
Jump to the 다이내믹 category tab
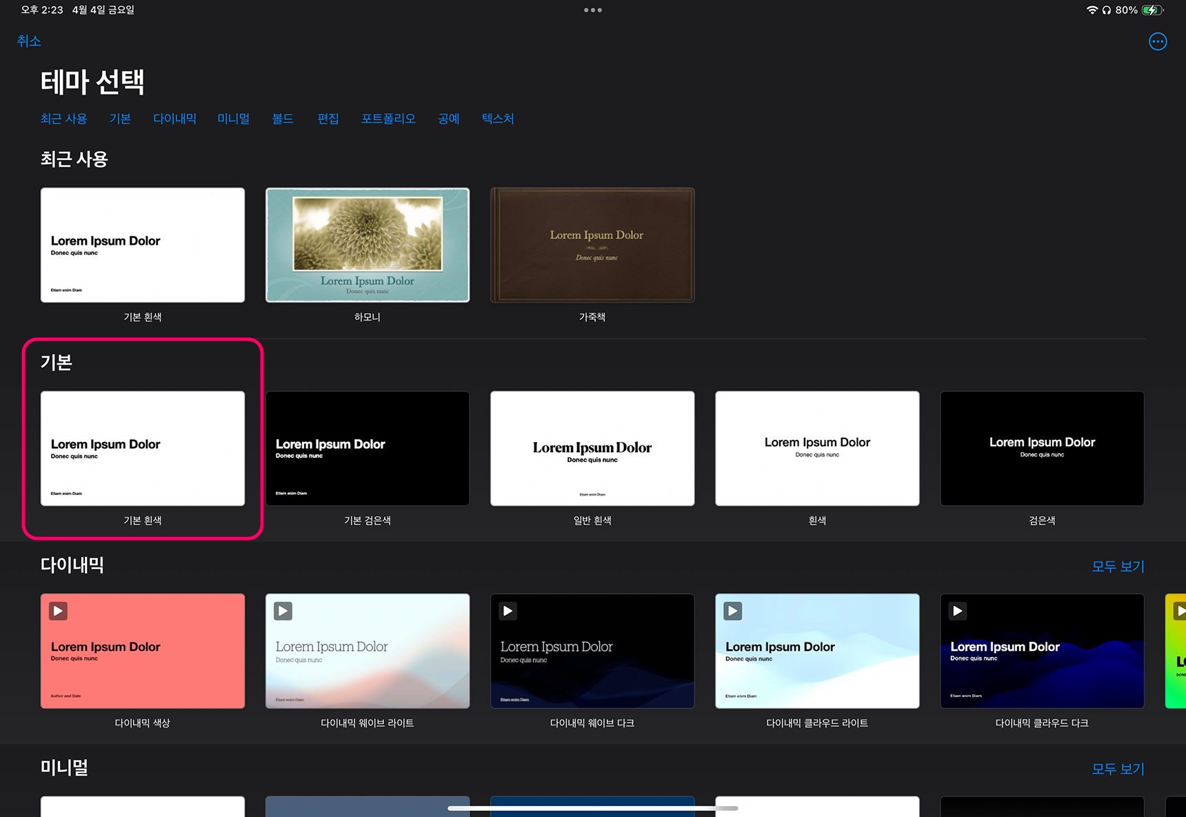(174, 119)
